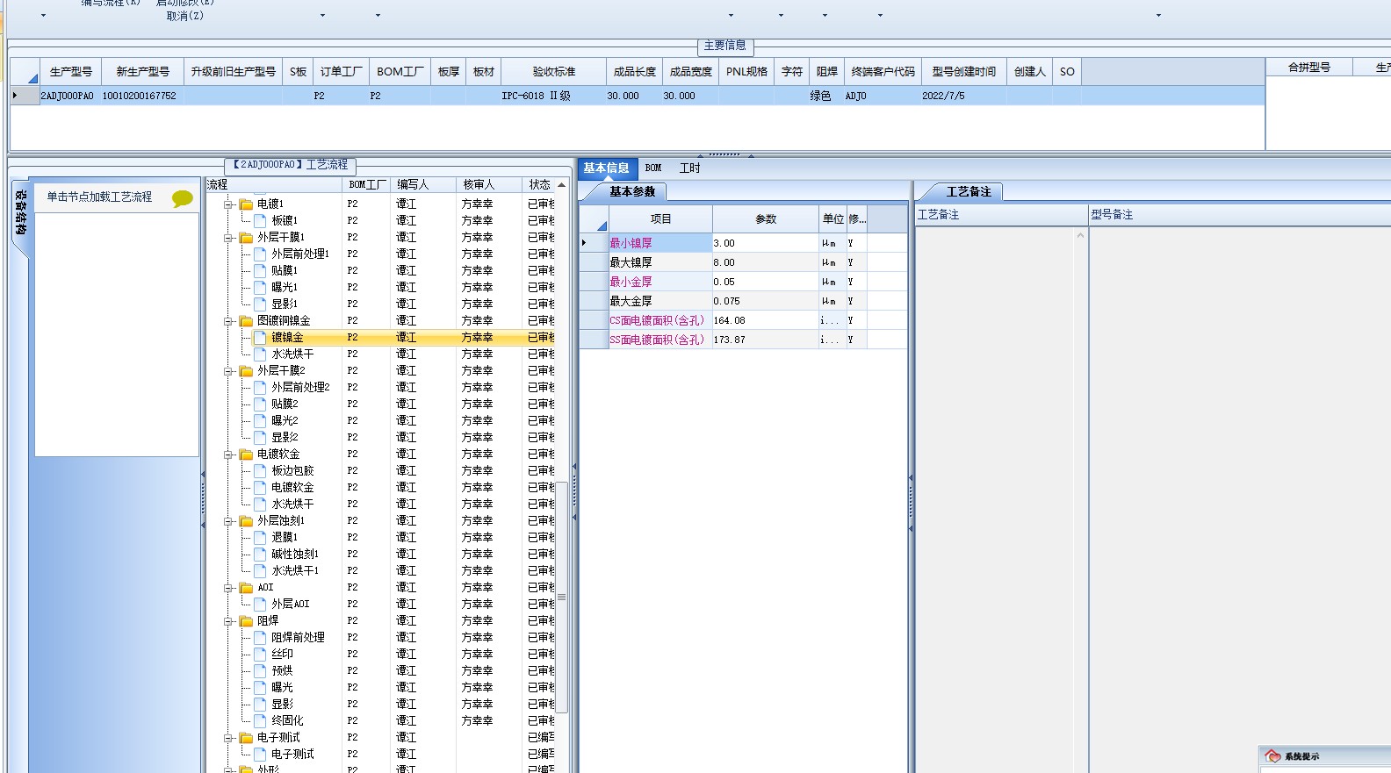
Task: Click the yellow speech bubble icon
Action: click(182, 198)
